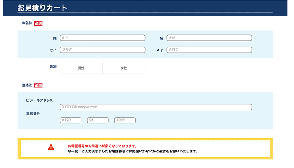Click the お名前 section heading
The height and width of the screenshot is (168, 294).
[27, 23]
